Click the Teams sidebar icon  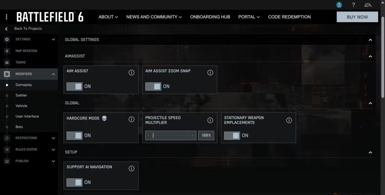click(7, 63)
